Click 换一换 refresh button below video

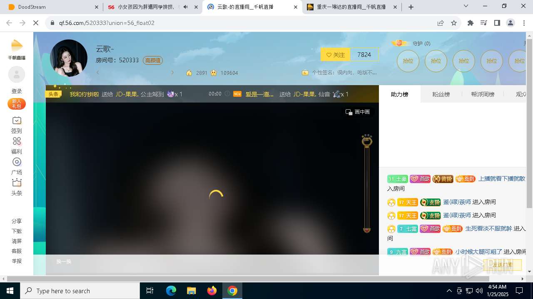tap(64, 262)
